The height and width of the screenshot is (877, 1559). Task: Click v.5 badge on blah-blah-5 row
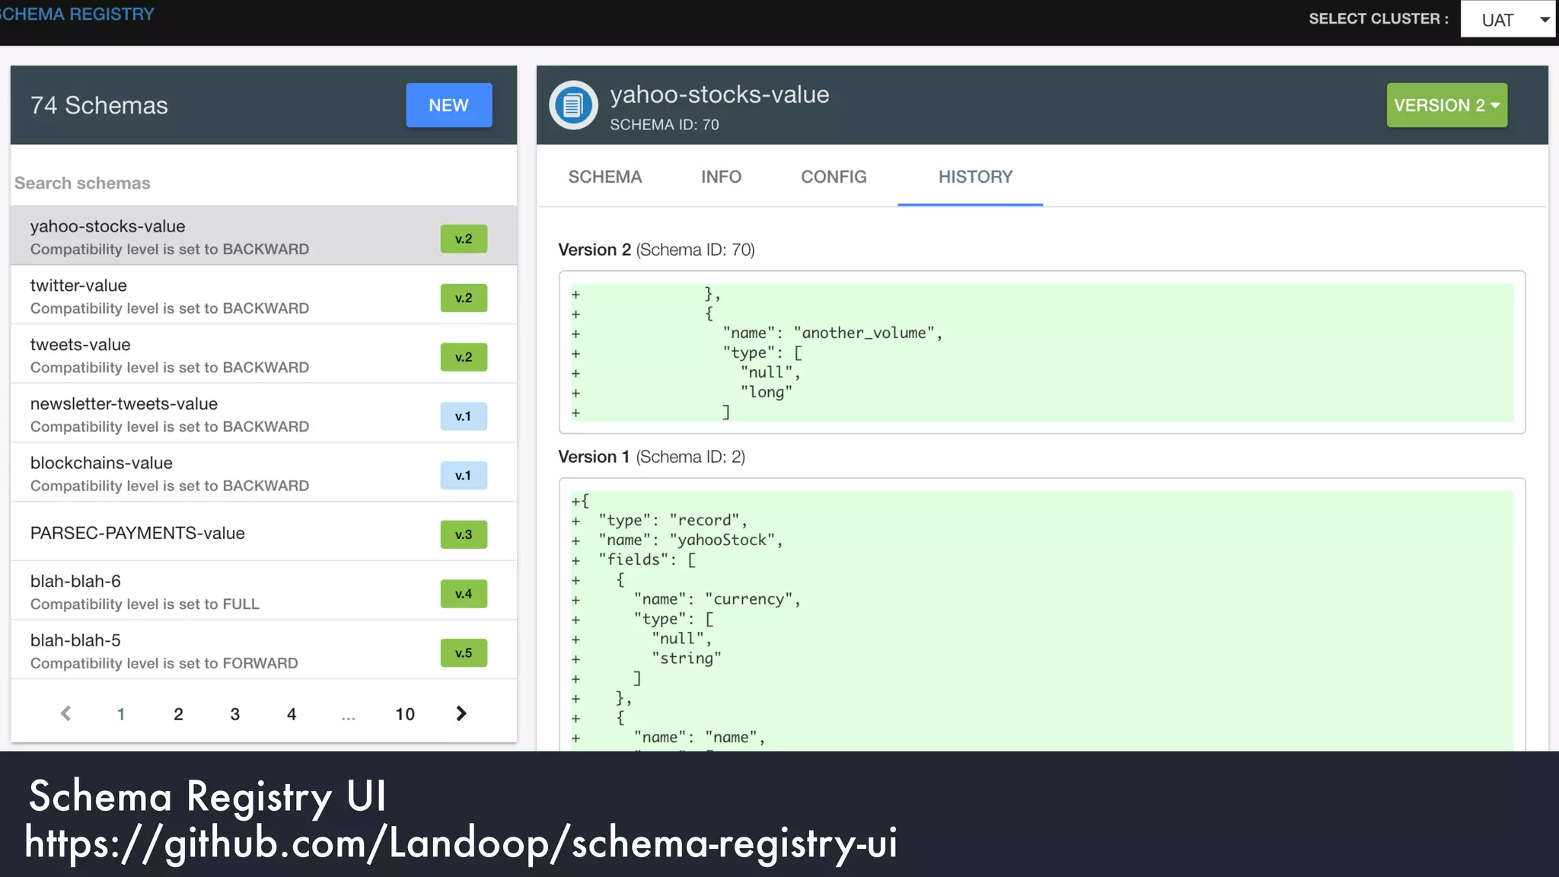[x=464, y=652]
